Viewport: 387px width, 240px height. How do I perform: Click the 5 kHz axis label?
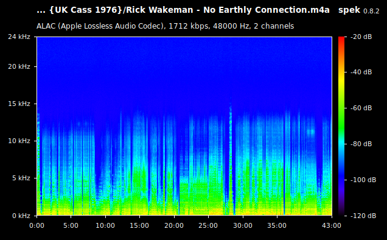click(x=21, y=178)
